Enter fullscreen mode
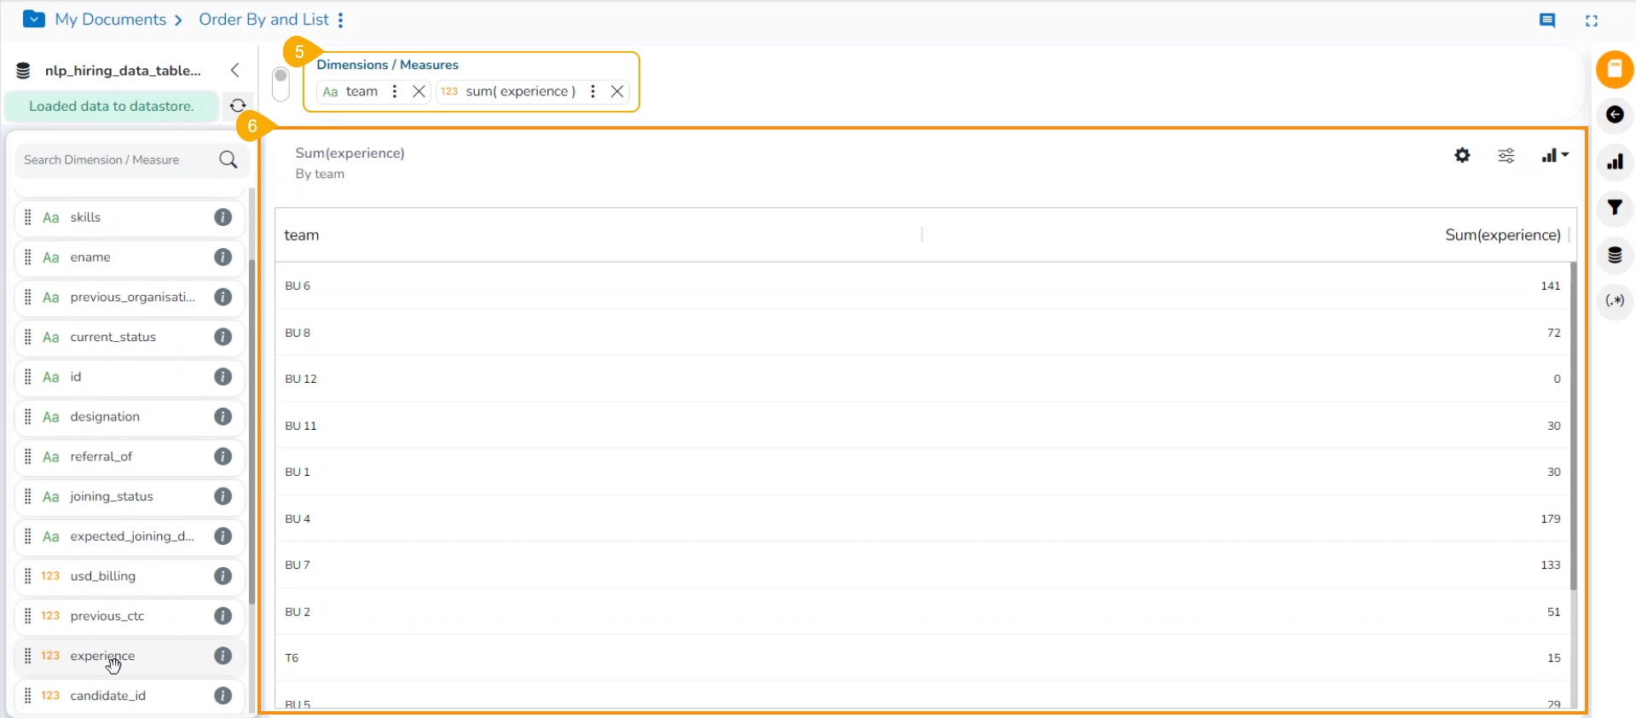 1592,20
